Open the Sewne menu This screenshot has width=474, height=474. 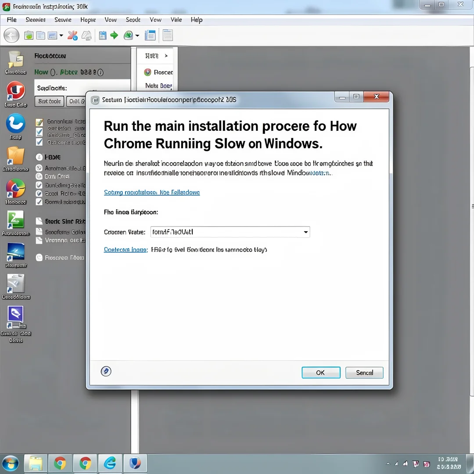pos(63,20)
